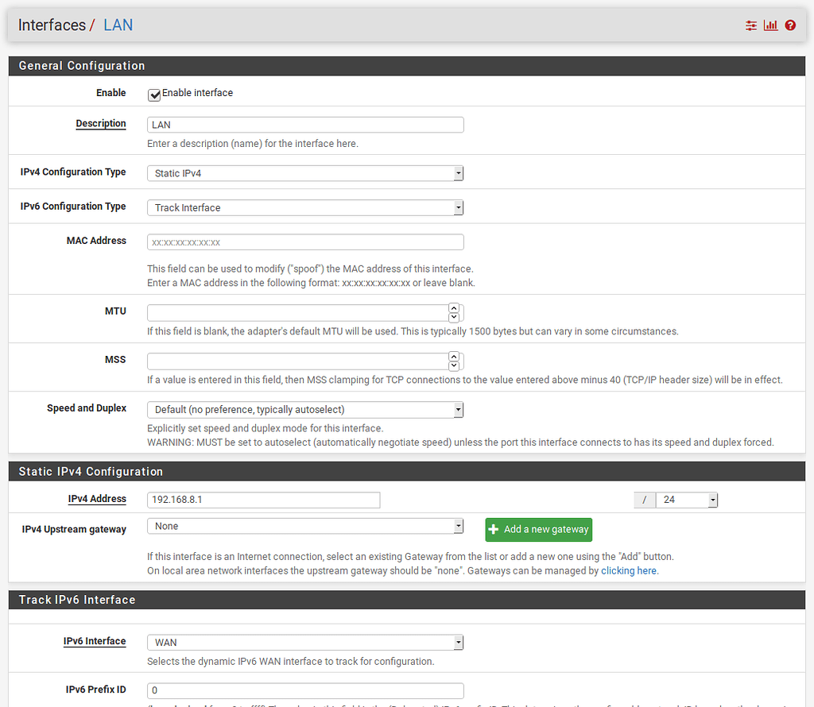Increment the MTU value with the up stepper
This screenshot has height=707, width=814.
454,308
